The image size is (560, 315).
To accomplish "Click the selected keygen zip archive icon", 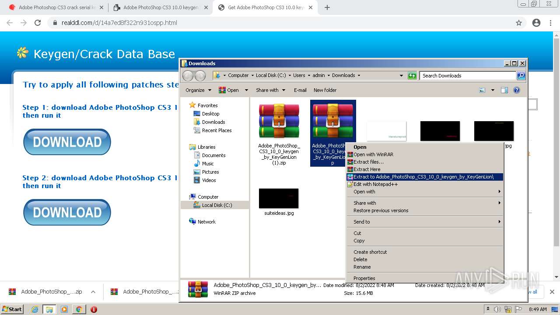I will click(332, 121).
